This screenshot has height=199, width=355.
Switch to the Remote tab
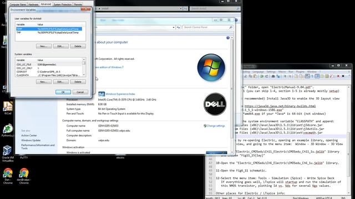click(78, 4)
